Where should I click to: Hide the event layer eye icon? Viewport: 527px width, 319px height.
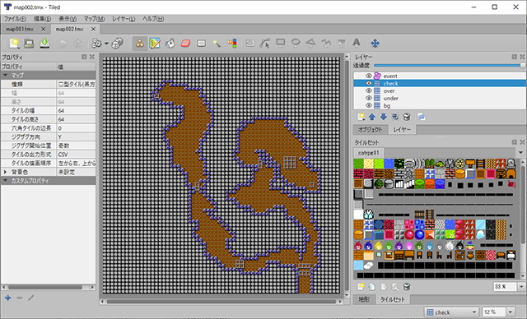(x=369, y=76)
